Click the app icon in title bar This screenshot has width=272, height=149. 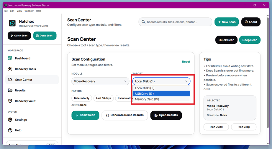point(6,5)
